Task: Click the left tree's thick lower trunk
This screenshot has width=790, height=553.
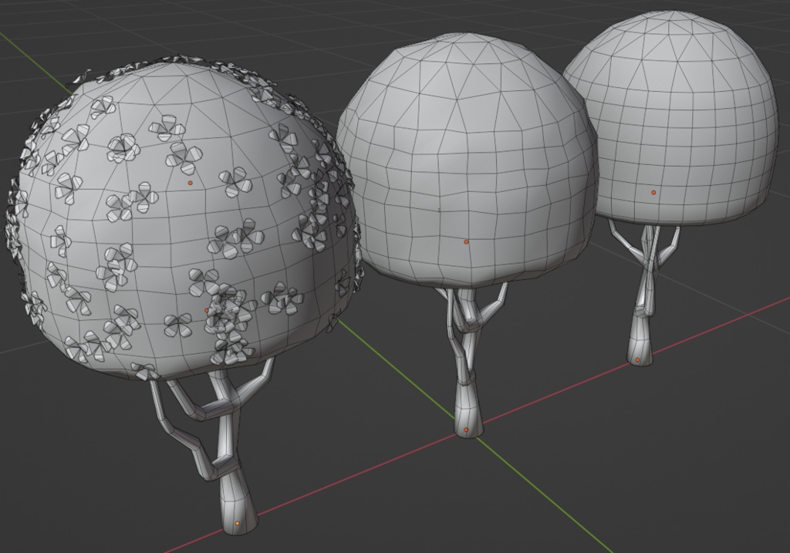Action: coord(239,498)
